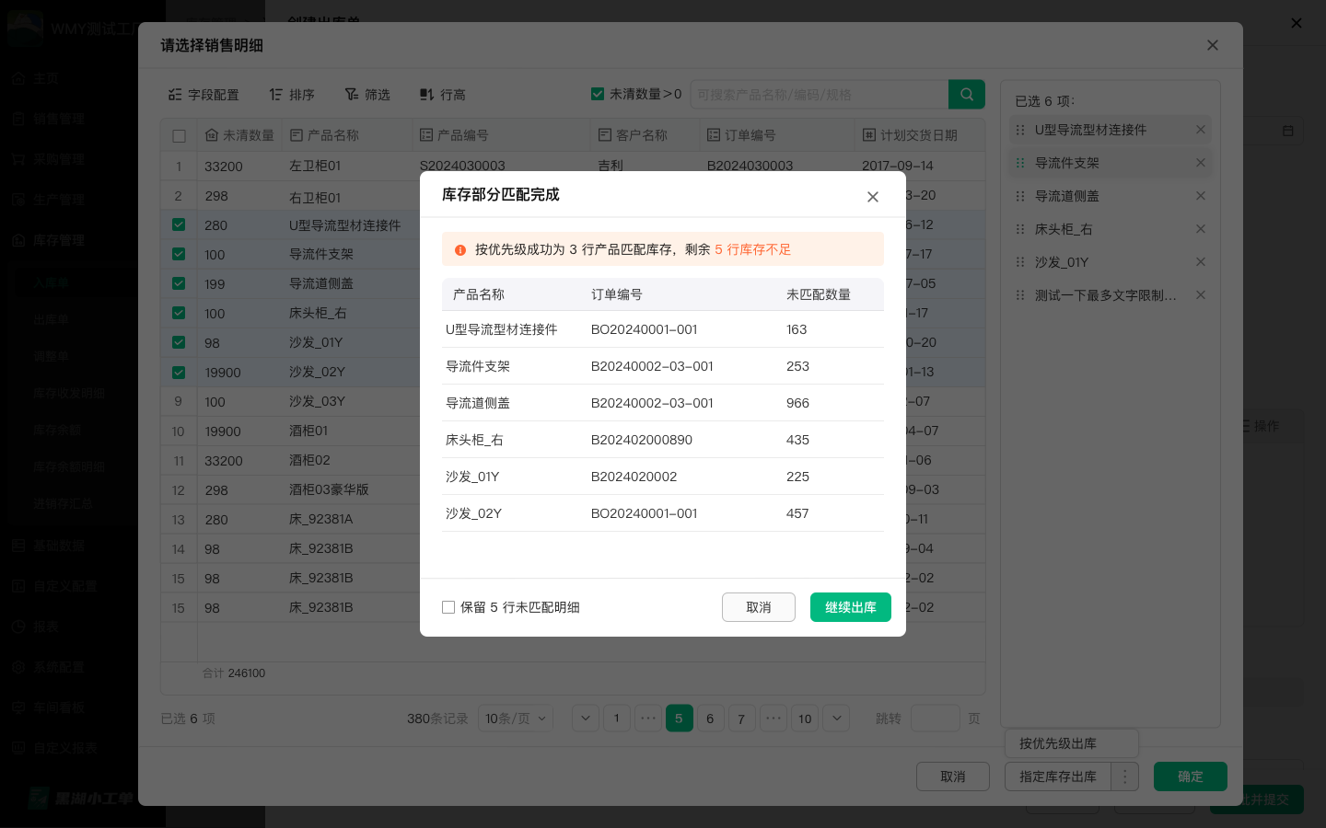Click the 继续出库 button
The height and width of the screenshot is (828, 1326).
tap(850, 607)
